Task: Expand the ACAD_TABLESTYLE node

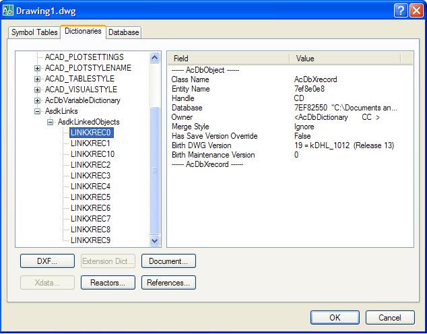Action: click(x=38, y=79)
